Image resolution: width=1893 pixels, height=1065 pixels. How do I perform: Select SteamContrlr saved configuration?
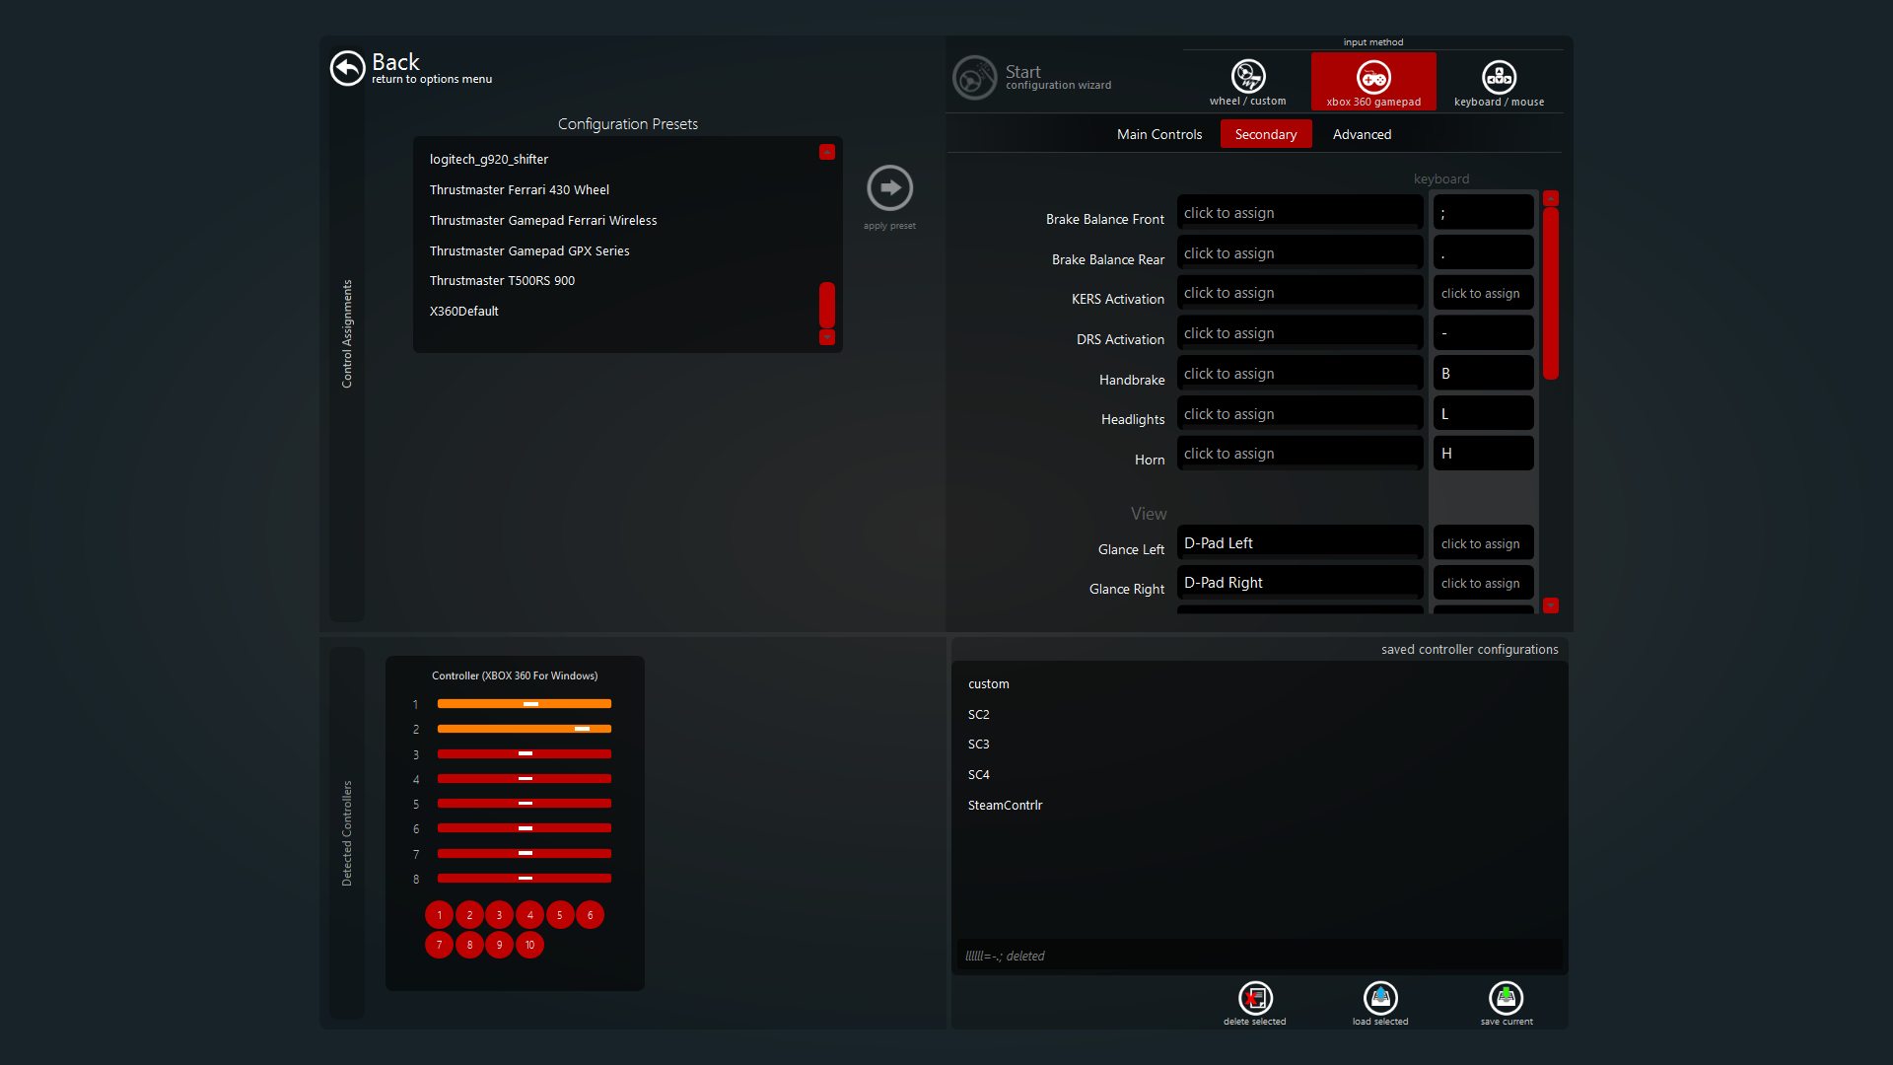coord(1005,805)
